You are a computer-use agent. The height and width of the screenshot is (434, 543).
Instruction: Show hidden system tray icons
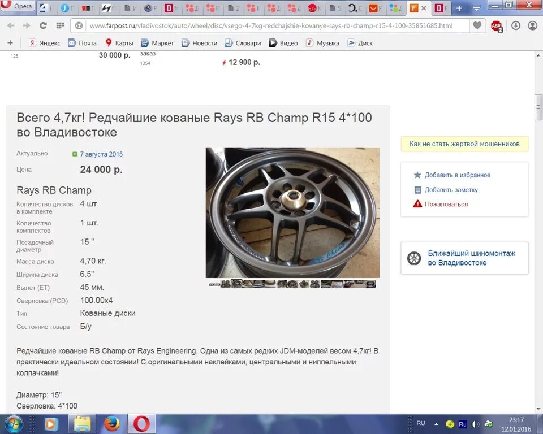coord(436,424)
